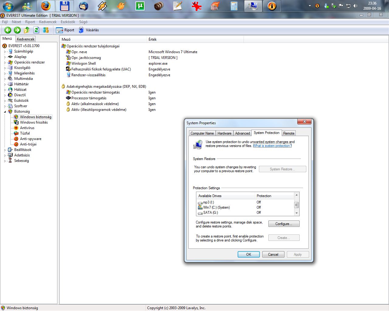Click the Available Drives column header
Viewport: 389px width, 311px height.
[x=225, y=196]
